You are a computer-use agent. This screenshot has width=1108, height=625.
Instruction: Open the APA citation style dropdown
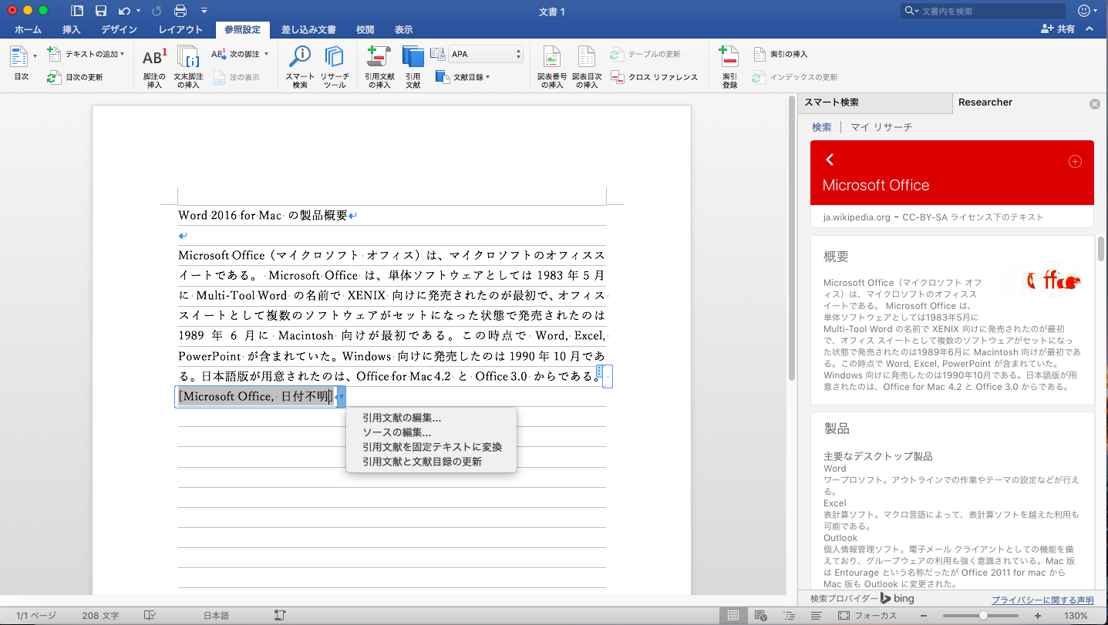[x=486, y=54]
